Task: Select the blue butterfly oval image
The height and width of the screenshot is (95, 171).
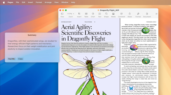Action: coord(131,88)
